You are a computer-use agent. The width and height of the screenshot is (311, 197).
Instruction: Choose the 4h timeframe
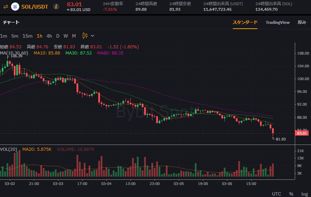pyautogui.click(x=49, y=36)
